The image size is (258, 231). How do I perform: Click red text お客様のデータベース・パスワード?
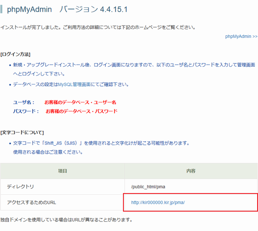pos(82,111)
